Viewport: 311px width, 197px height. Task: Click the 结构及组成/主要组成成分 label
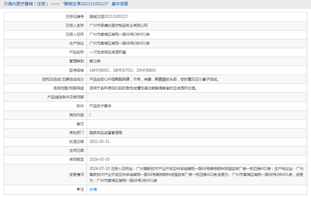point(63,79)
